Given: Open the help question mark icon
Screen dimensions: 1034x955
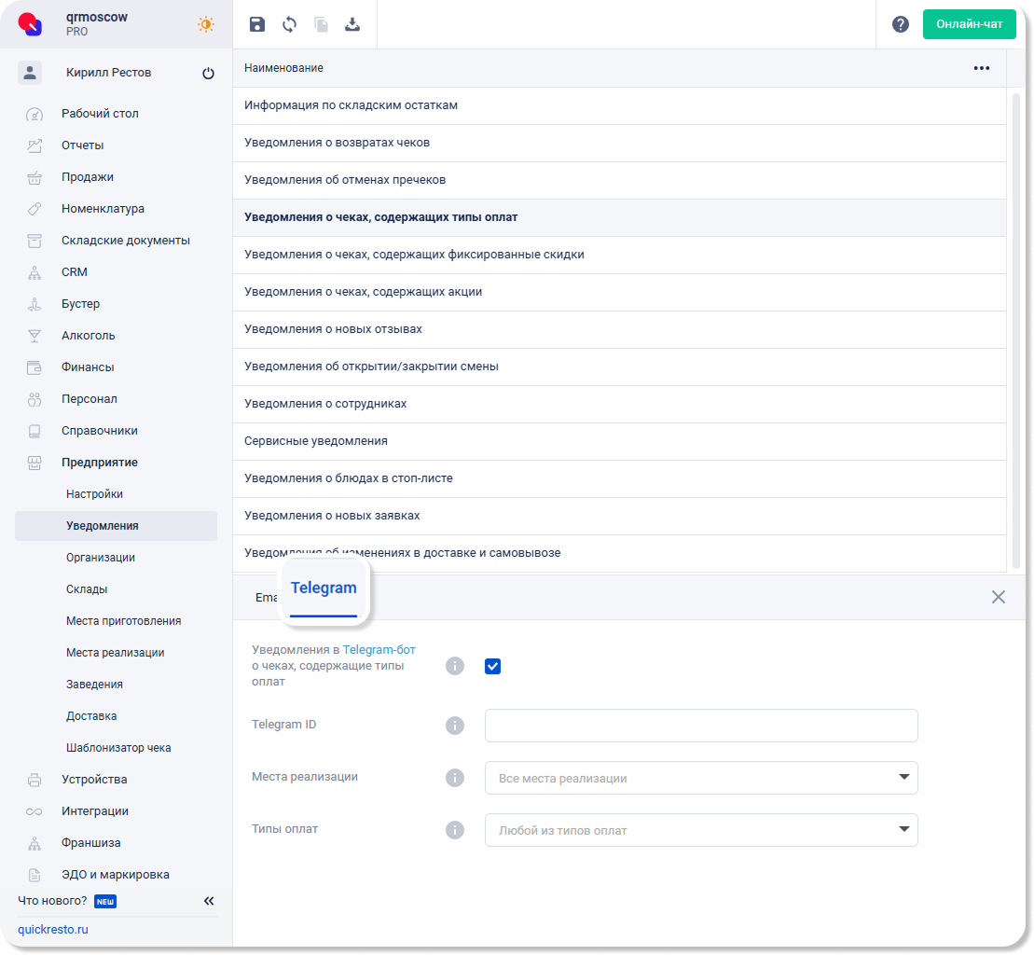Looking at the screenshot, I should (x=900, y=25).
